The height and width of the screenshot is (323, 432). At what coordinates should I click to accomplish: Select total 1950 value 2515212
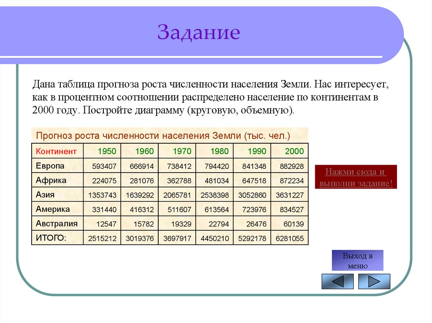102,238
